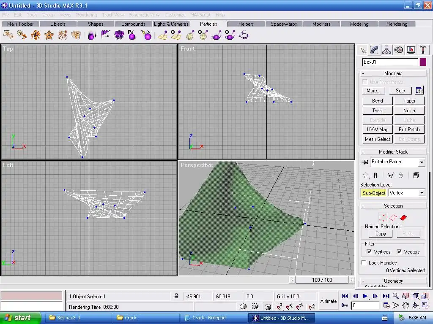Select the Spray particle system icon
433x324 pixels.
(x=8, y=35)
